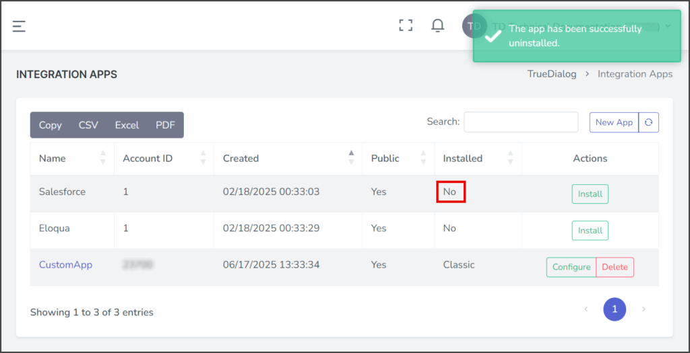Click Showing 1 to 3 entries text
This screenshot has height=353, width=690.
coord(92,312)
